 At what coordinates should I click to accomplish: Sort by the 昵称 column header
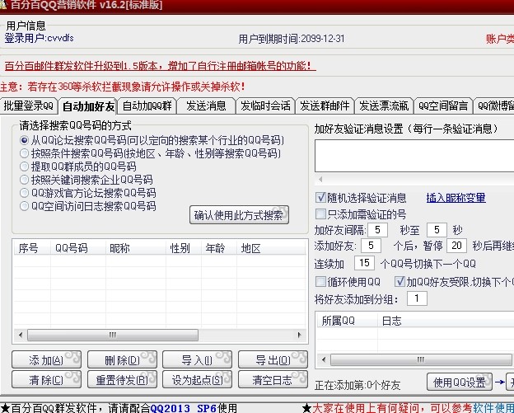click(x=136, y=248)
